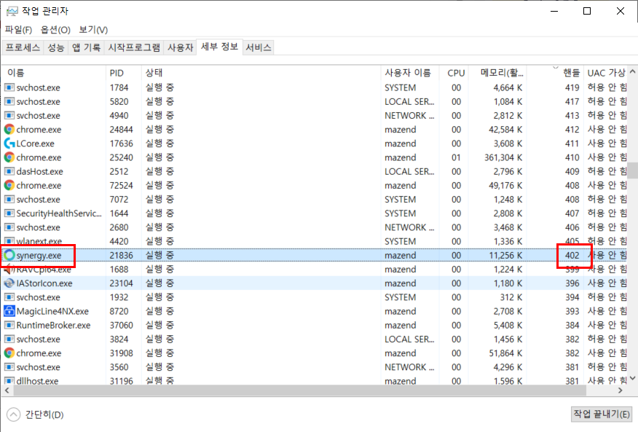Click the Logitech icon next to LCore.exe

[x=9, y=144]
